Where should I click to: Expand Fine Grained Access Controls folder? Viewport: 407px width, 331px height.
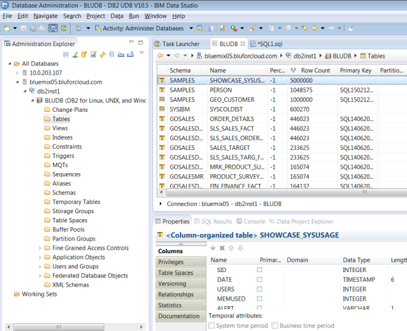click(x=40, y=248)
